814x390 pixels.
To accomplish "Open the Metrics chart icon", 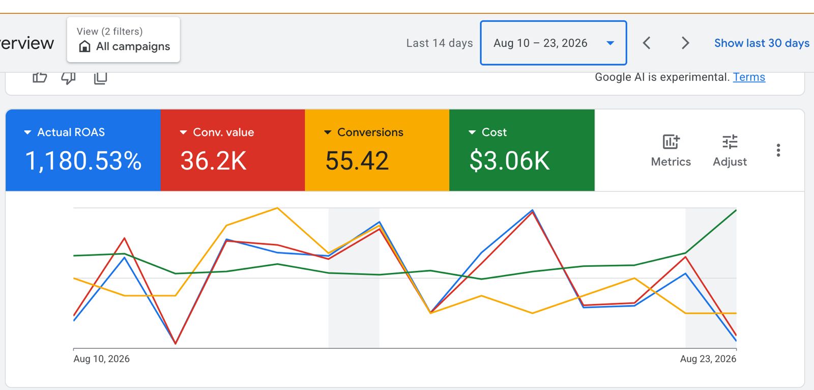I will click(x=671, y=142).
